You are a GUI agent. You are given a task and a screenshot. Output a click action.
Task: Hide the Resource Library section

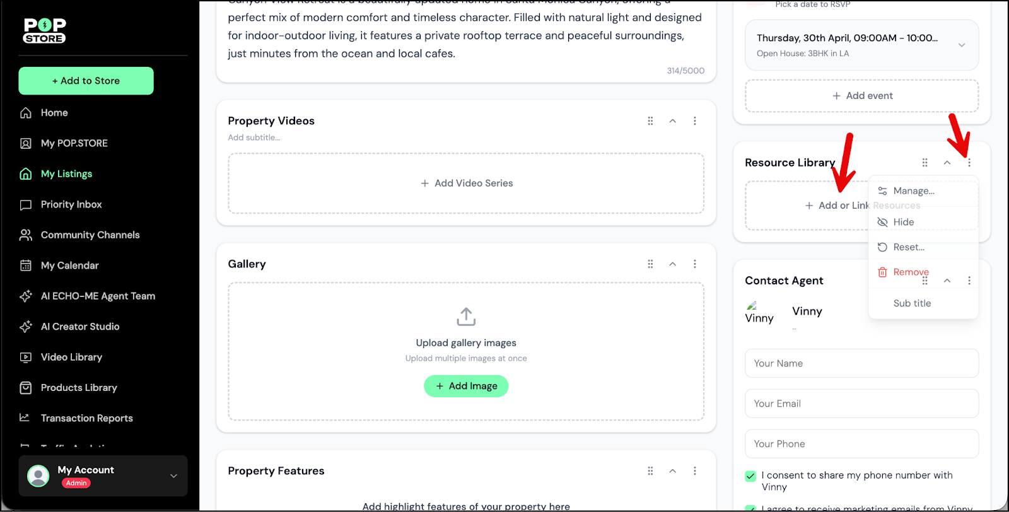coord(903,222)
